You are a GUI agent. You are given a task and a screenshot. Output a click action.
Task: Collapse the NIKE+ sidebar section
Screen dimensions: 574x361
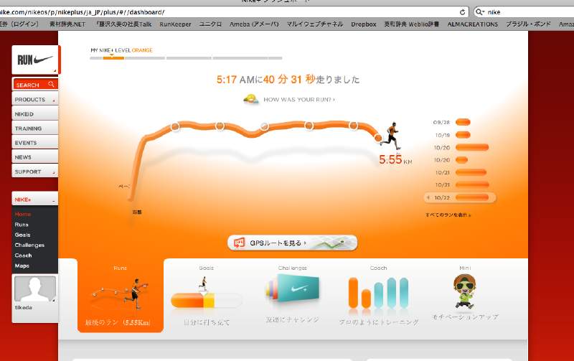[35, 200]
